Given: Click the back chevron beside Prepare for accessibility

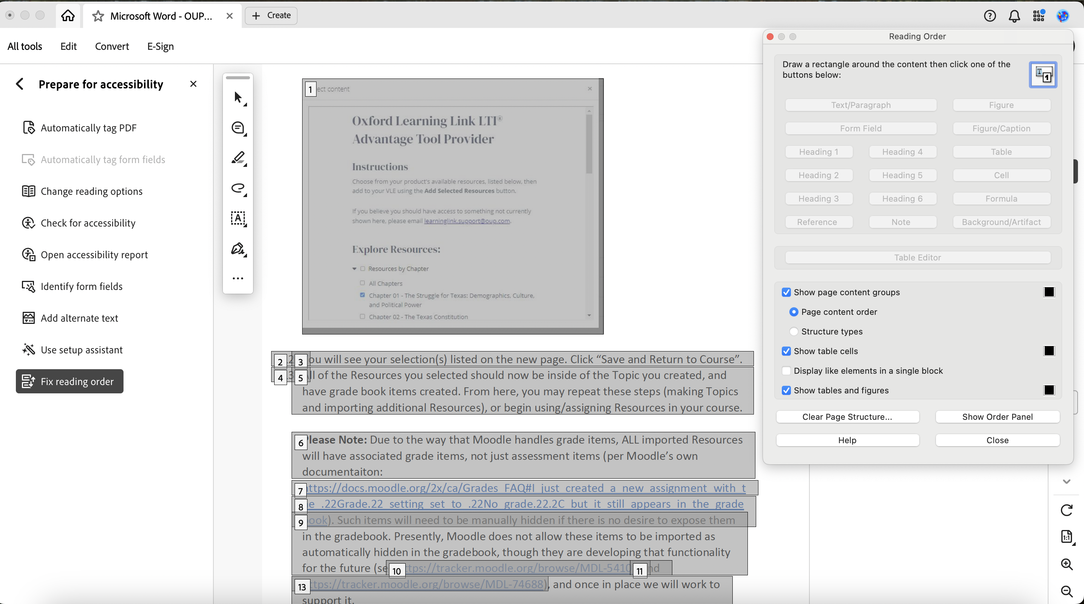Looking at the screenshot, I should (x=20, y=84).
